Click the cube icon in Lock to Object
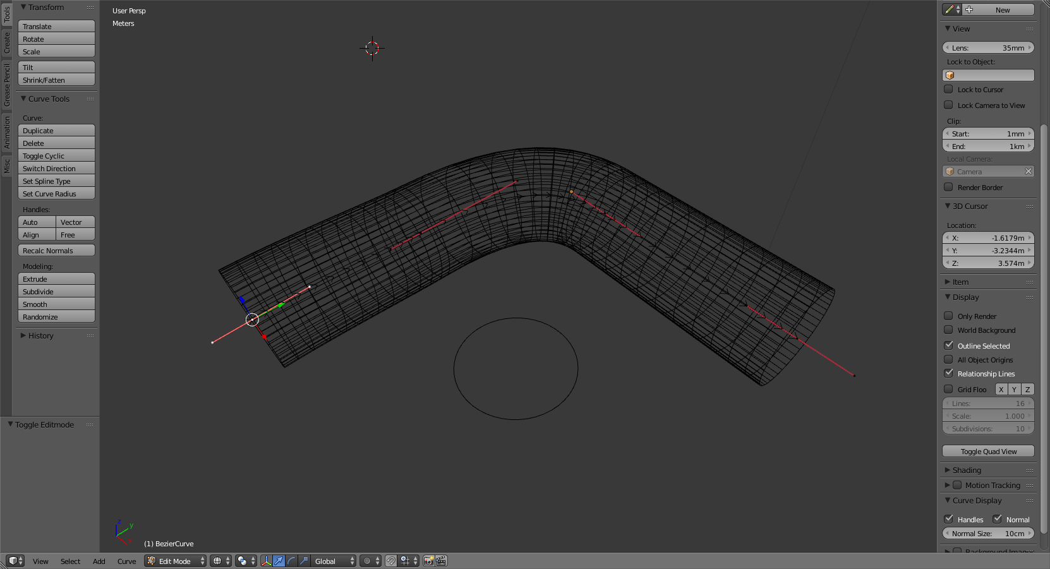 coord(950,75)
